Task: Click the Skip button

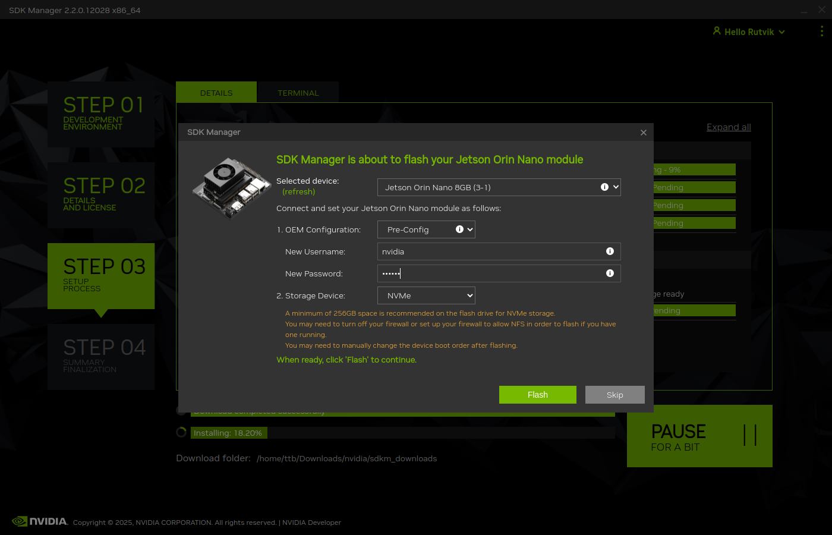Action: 614,395
